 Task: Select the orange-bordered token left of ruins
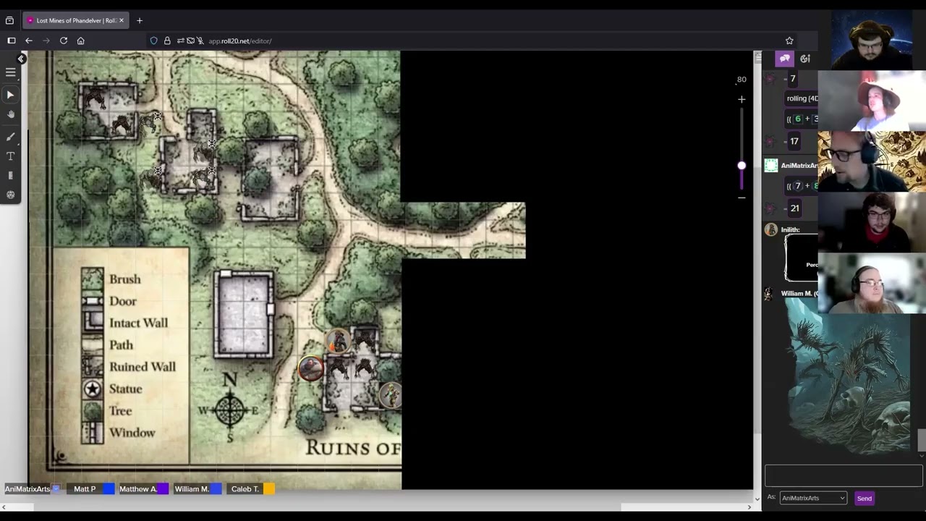click(311, 369)
